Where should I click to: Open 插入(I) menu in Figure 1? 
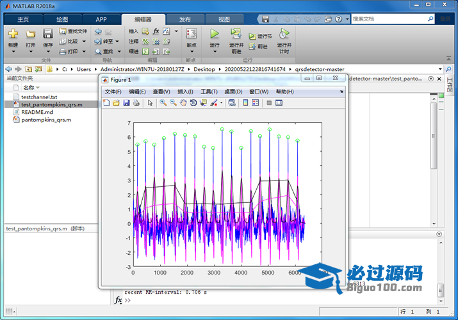(185, 92)
